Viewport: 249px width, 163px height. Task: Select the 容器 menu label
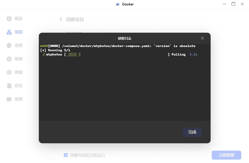(19, 46)
